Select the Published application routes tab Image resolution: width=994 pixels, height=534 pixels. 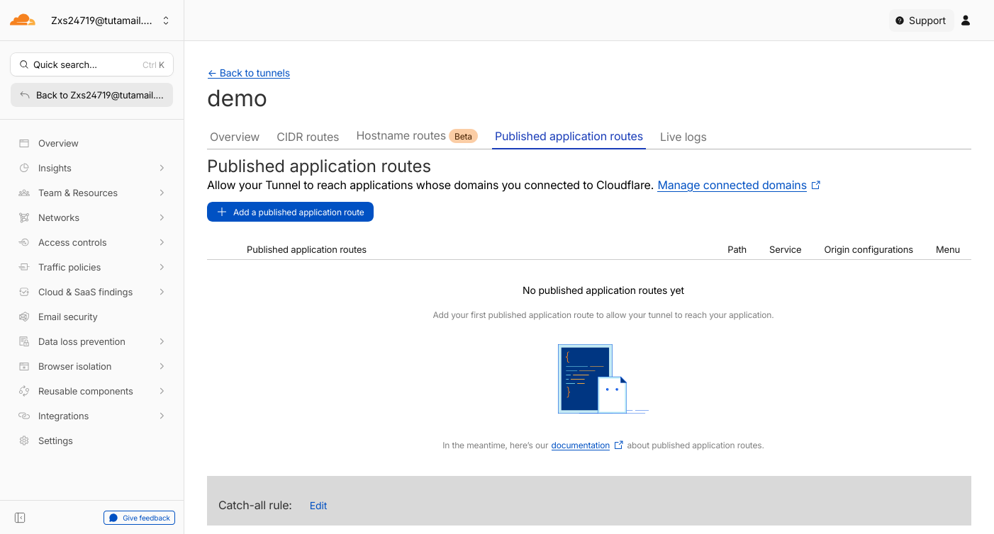[569, 137]
